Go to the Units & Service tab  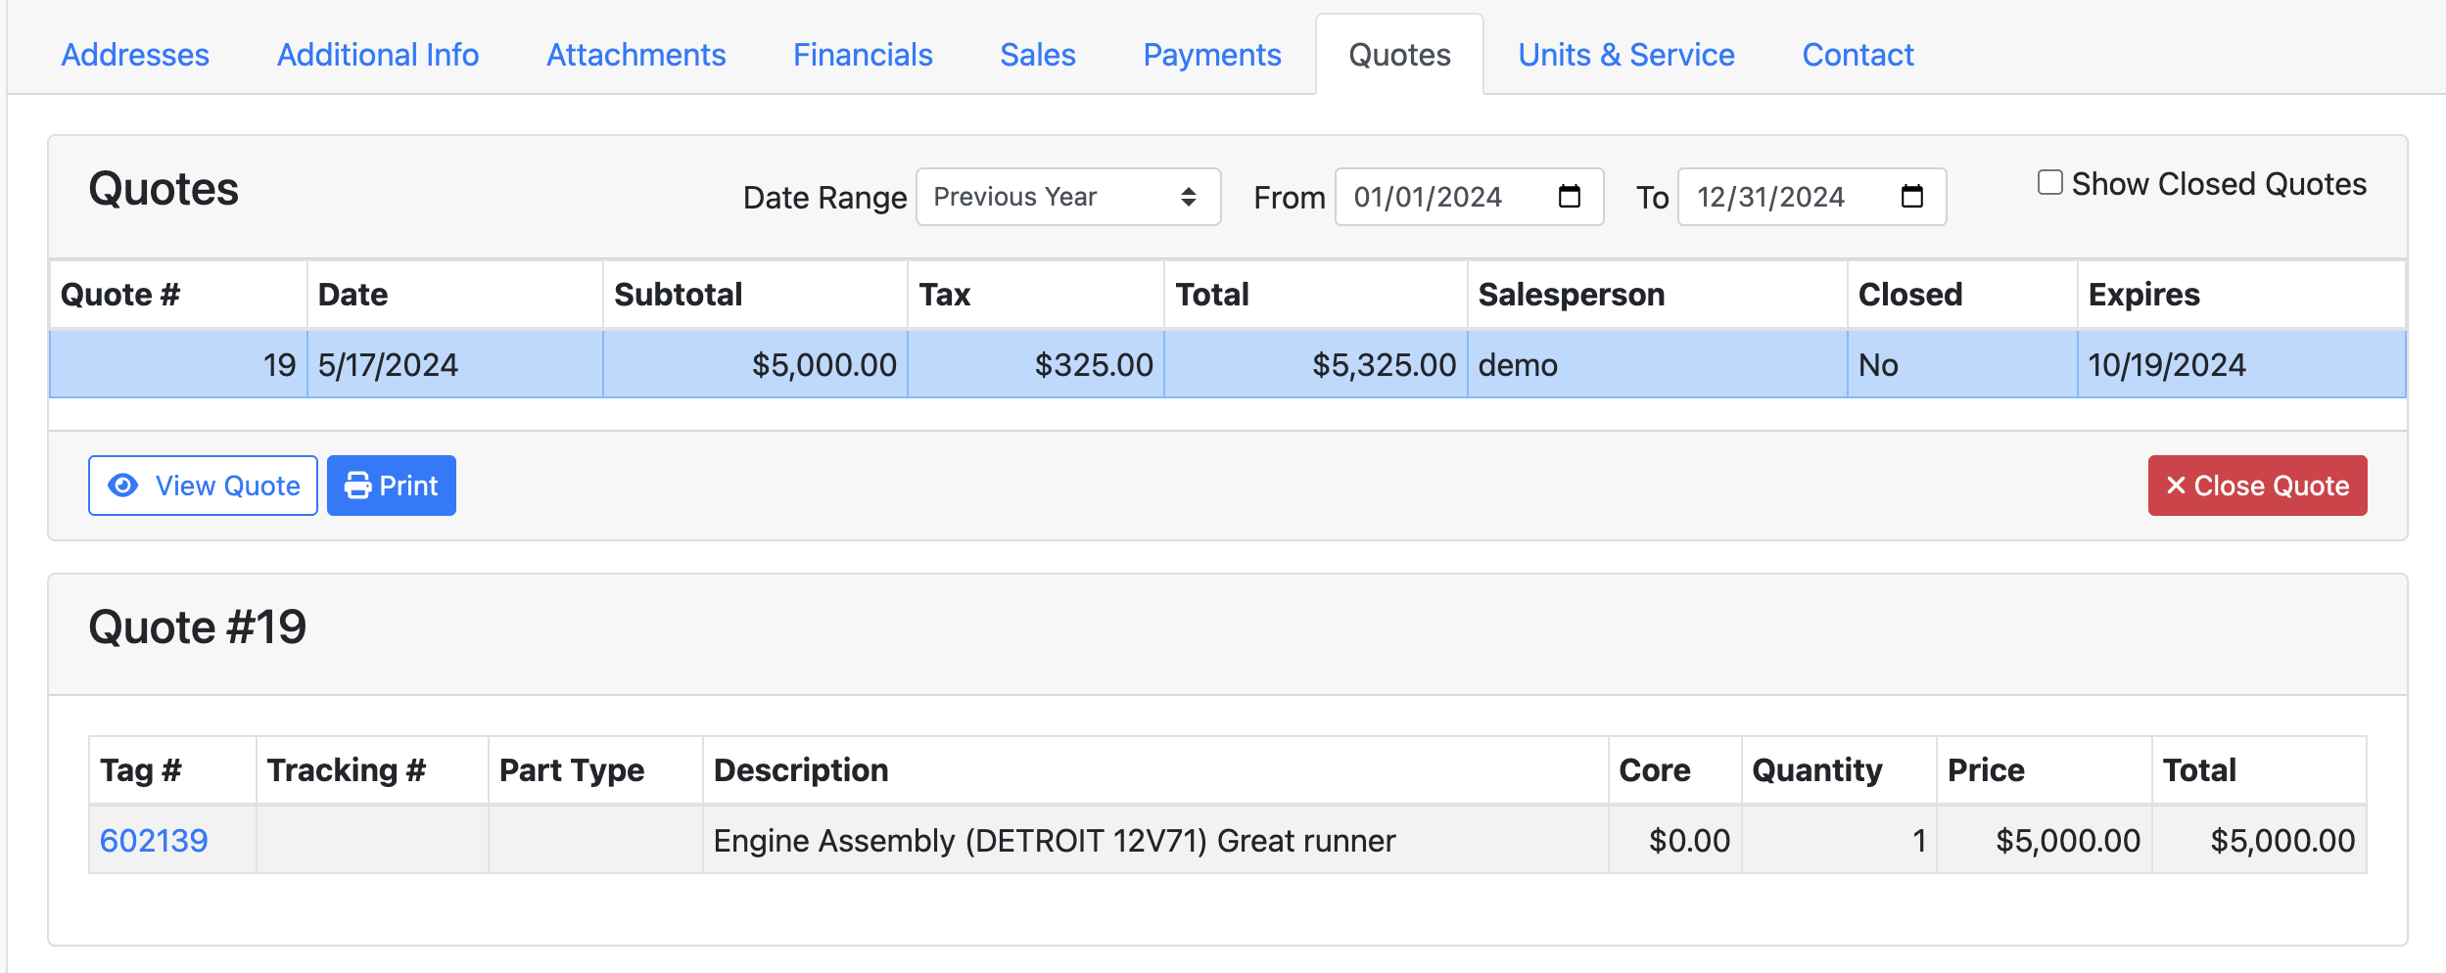coord(1625,55)
